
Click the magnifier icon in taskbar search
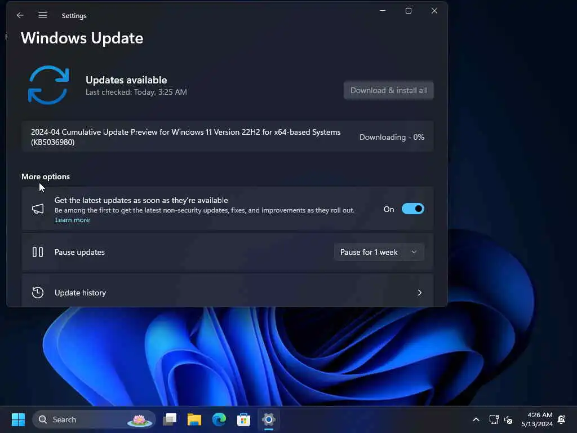click(43, 419)
